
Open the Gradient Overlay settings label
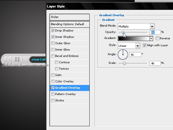(67, 88)
